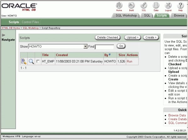
Task: Click the Create > button
Action: pos(151,38)
